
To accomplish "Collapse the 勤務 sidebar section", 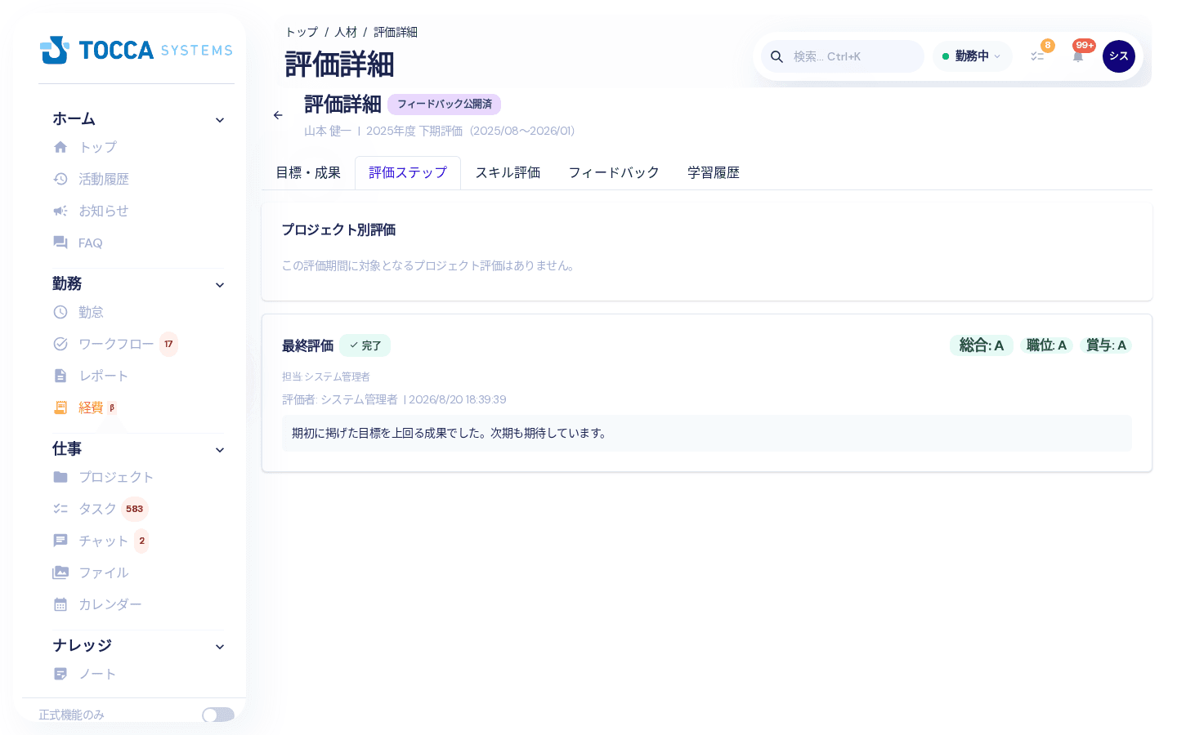I will point(220,285).
